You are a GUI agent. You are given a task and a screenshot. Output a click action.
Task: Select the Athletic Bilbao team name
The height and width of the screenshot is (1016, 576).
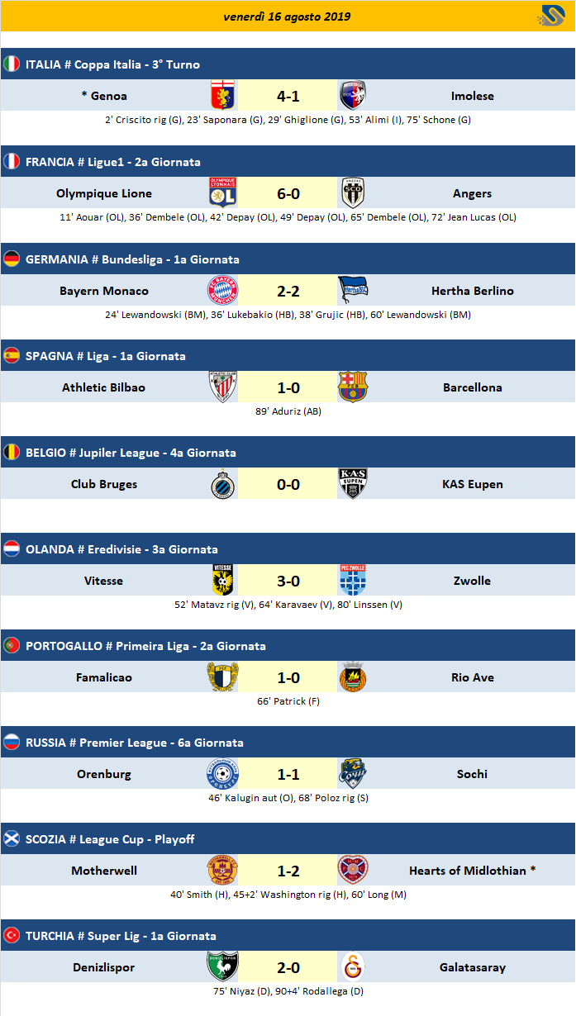click(103, 387)
